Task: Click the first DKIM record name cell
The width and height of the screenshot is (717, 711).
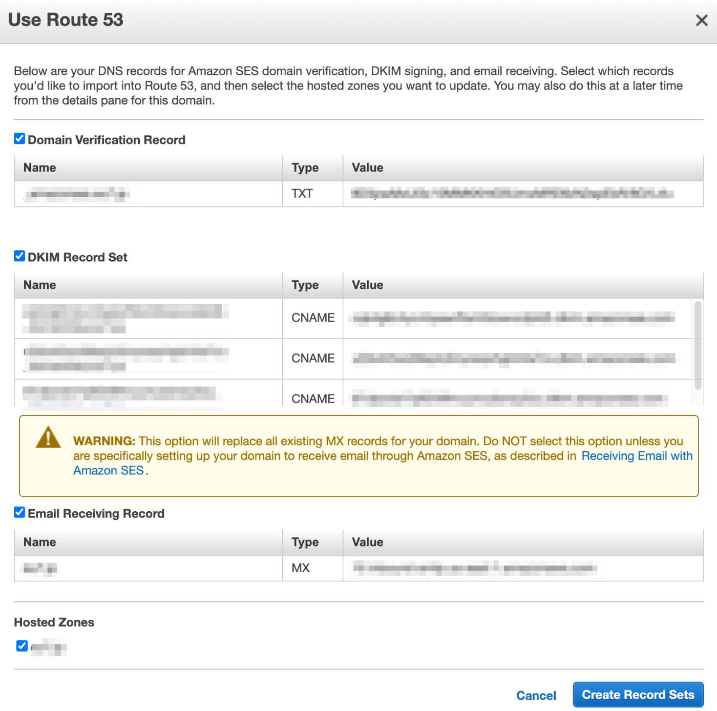Action: pos(149,318)
